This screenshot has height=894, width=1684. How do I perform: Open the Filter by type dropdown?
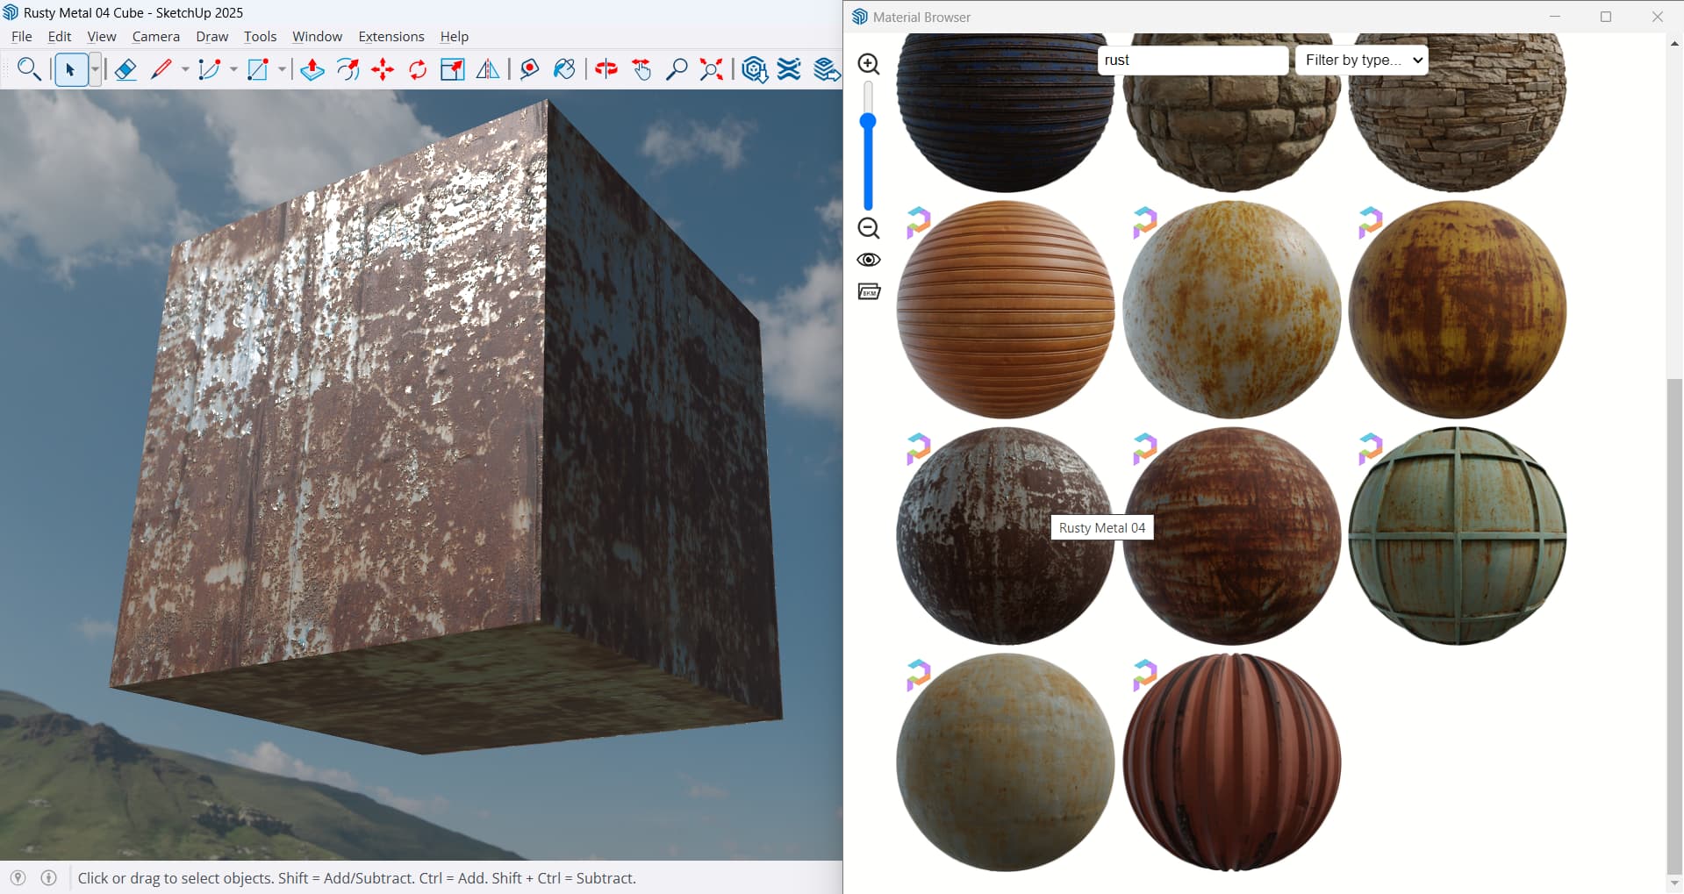[x=1362, y=60]
